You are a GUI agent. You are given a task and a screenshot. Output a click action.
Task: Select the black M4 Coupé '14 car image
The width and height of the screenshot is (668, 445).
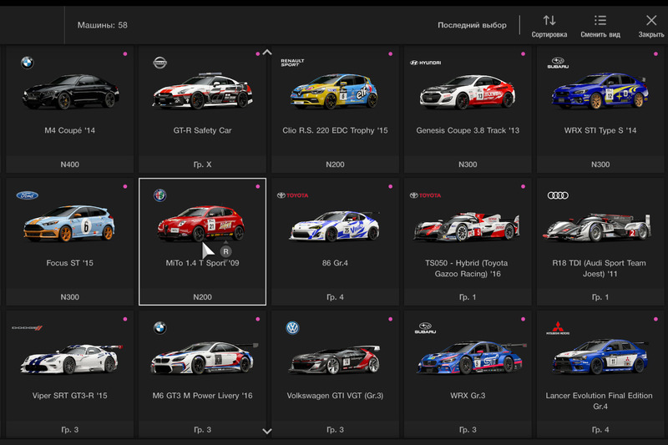click(71, 92)
